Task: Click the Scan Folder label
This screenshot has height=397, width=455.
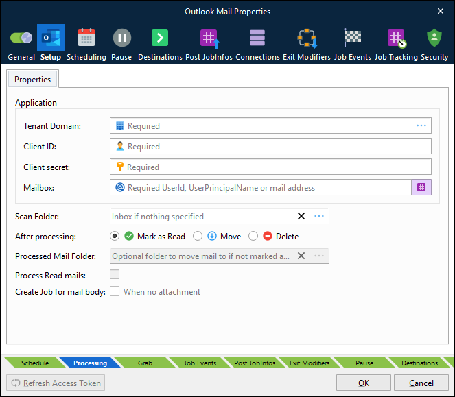Action: [37, 217]
